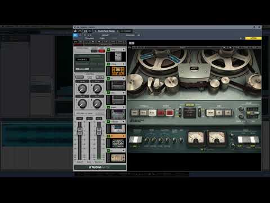Open the J37 tape thumbnail in orange slot
The width and height of the screenshot is (270, 203).
pos(118,143)
